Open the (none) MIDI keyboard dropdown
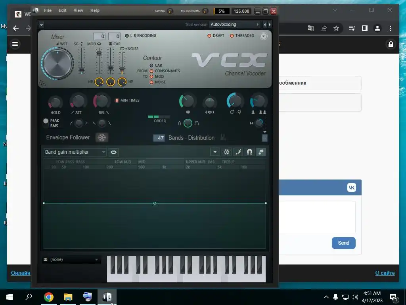Screen dimensions: 406x305 [71, 259]
